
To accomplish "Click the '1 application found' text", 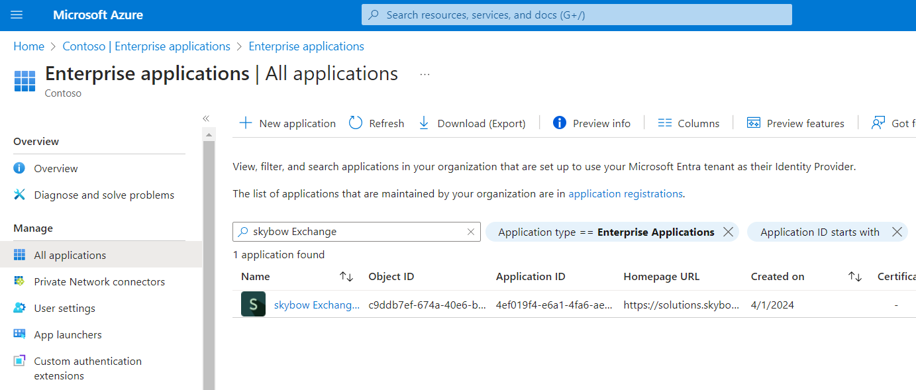I will point(279,255).
